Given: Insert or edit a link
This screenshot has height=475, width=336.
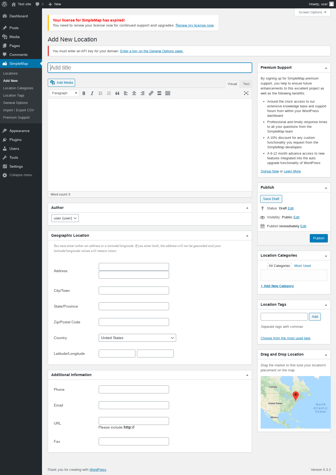Looking at the screenshot, I should (151, 93).
